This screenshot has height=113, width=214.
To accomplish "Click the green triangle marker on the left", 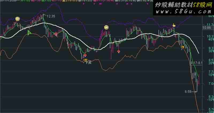I will point(29,33).
